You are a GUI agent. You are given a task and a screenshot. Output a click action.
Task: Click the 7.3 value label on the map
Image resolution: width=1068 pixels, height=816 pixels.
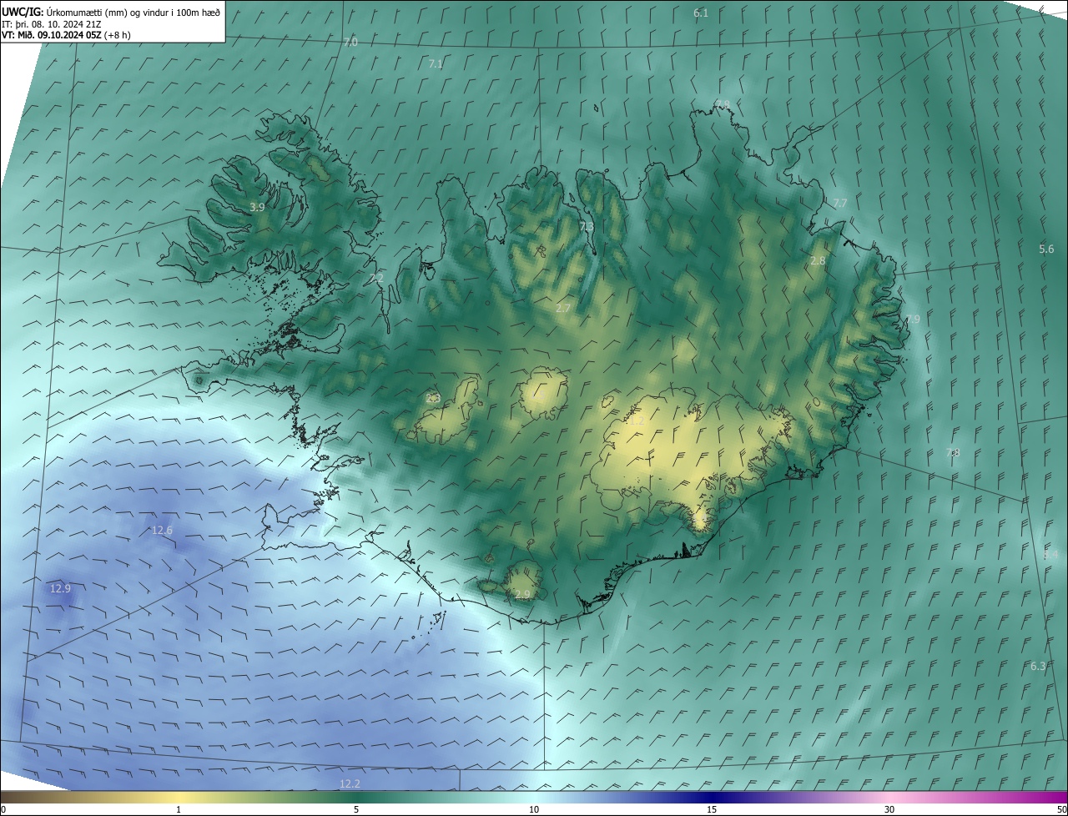pos(587,226)
